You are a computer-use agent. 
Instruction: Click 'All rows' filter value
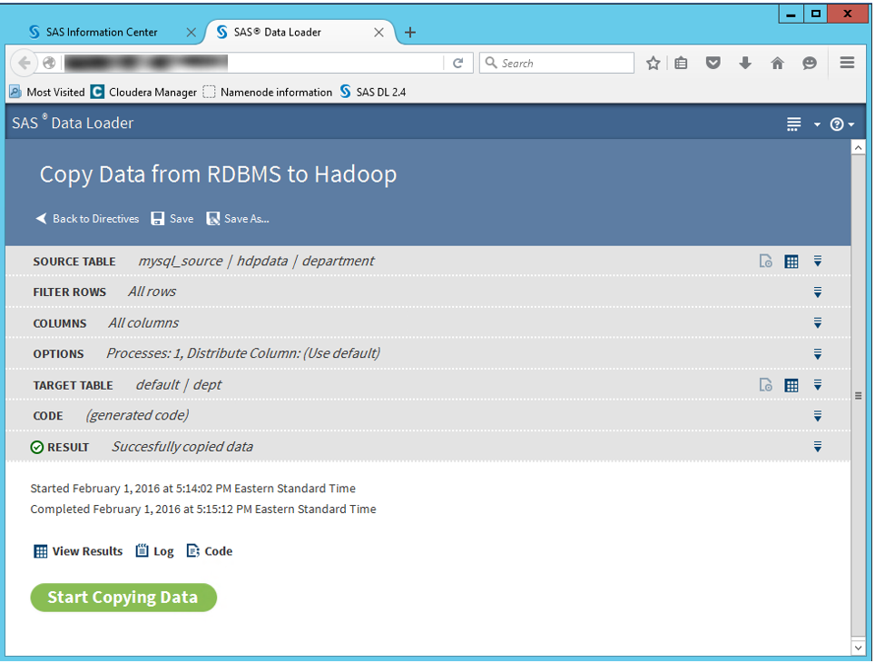click(x=152, y=292)
